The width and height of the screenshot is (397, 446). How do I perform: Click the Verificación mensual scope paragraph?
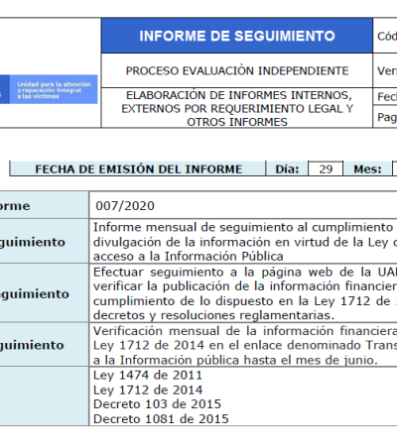coord(245,345)
